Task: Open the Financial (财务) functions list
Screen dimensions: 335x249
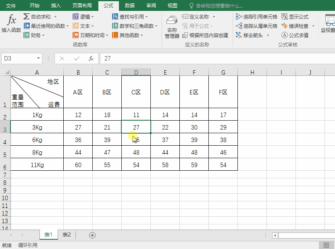Action: (x=34, y=35)
